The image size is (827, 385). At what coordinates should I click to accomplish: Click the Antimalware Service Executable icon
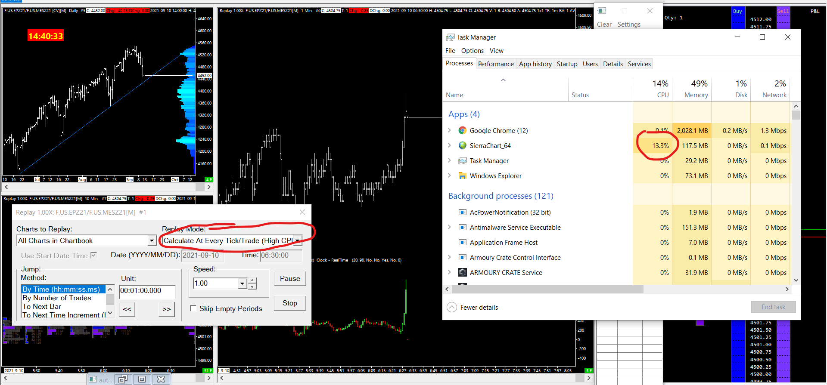click(462, 227)
